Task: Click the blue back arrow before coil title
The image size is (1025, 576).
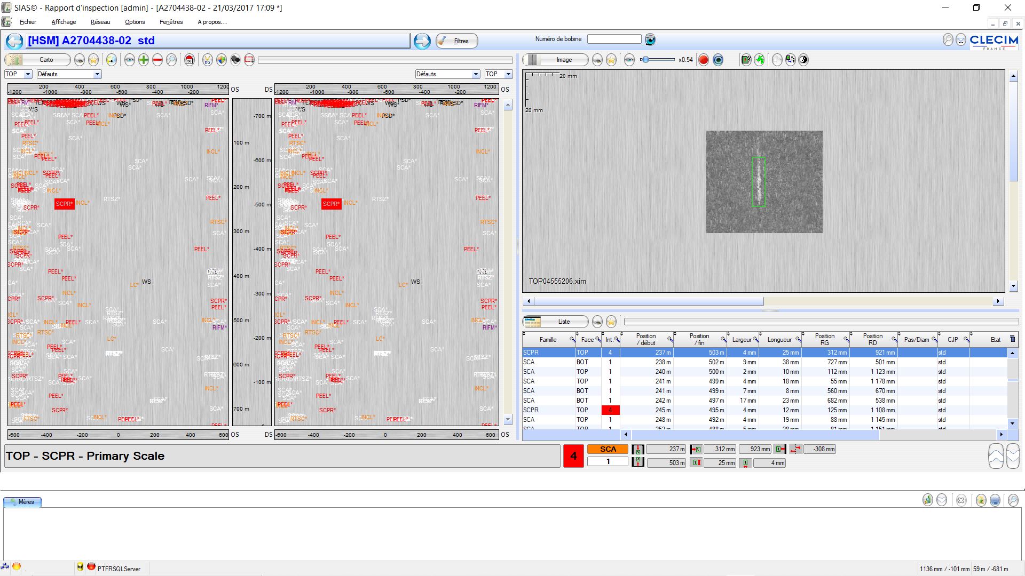Action: (15, 41)
